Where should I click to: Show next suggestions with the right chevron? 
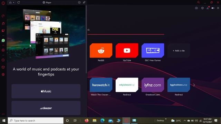pyautogui.click(x=194, y=85)
